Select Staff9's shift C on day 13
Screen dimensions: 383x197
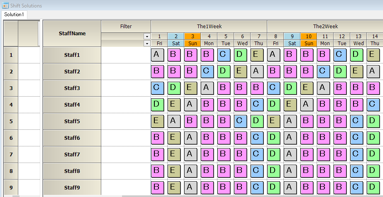[356, 188]
